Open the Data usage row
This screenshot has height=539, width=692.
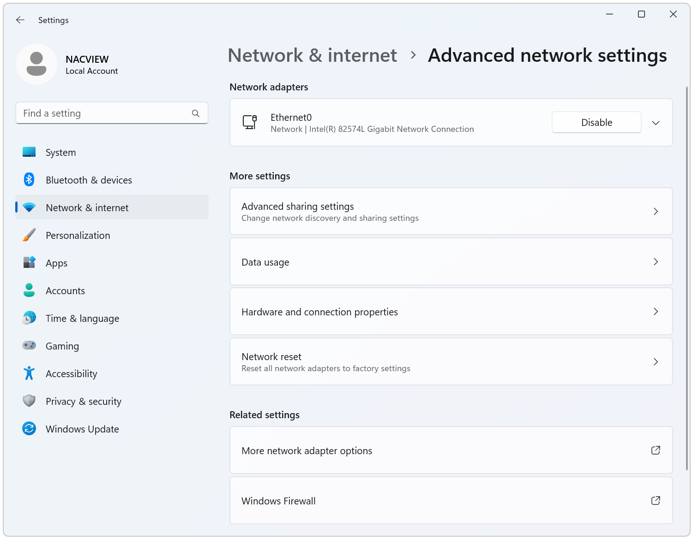point(451,262)
